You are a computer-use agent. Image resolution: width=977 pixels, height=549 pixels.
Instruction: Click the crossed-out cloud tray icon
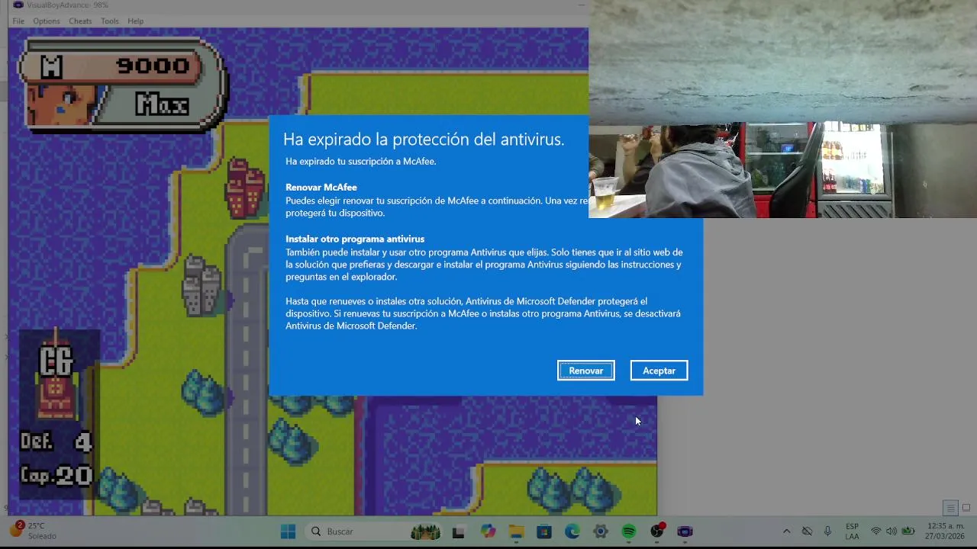point(807,531)
